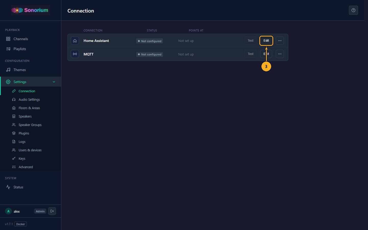Test the Home Assistant connection
This screenshot has width=368, height=230.
(x=250, y=41)
